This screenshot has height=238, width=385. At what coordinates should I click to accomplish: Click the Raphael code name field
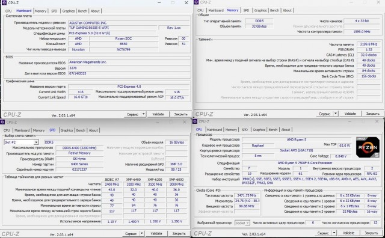click(x=258, y=145)
